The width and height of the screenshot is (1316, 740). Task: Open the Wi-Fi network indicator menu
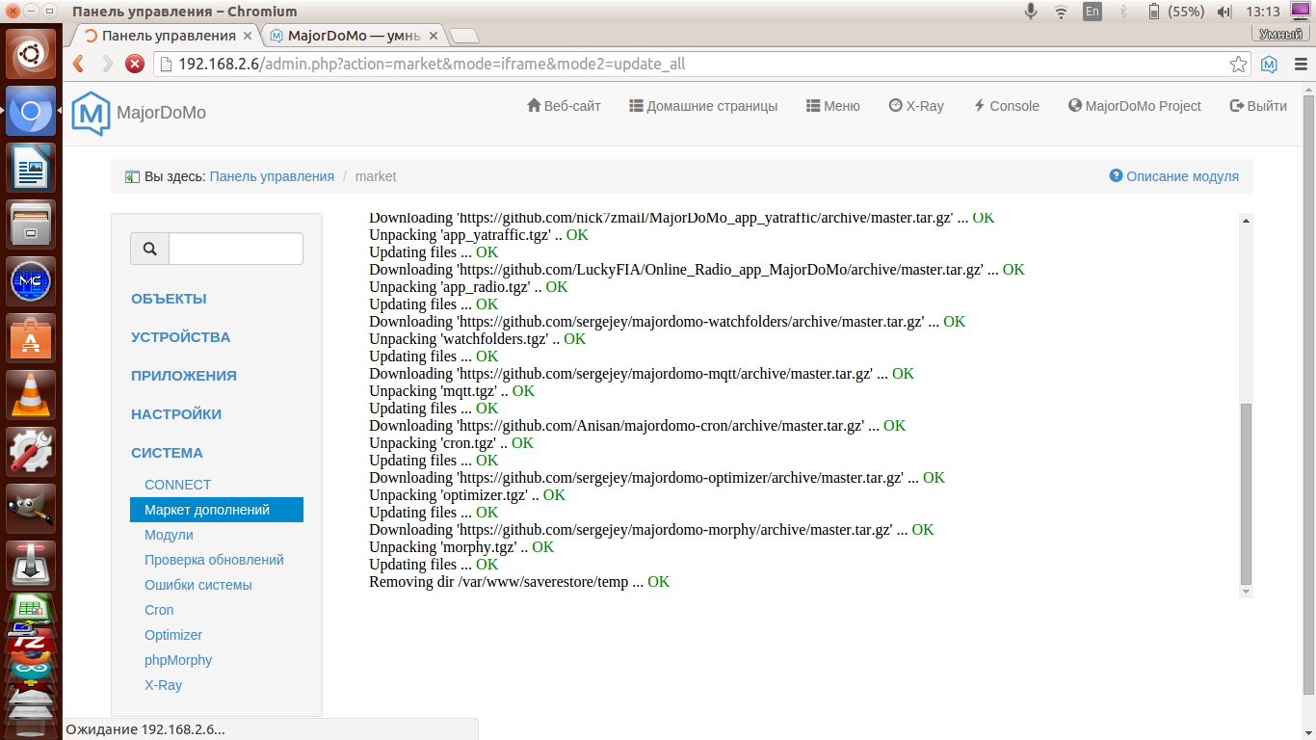coord(1061,12)
